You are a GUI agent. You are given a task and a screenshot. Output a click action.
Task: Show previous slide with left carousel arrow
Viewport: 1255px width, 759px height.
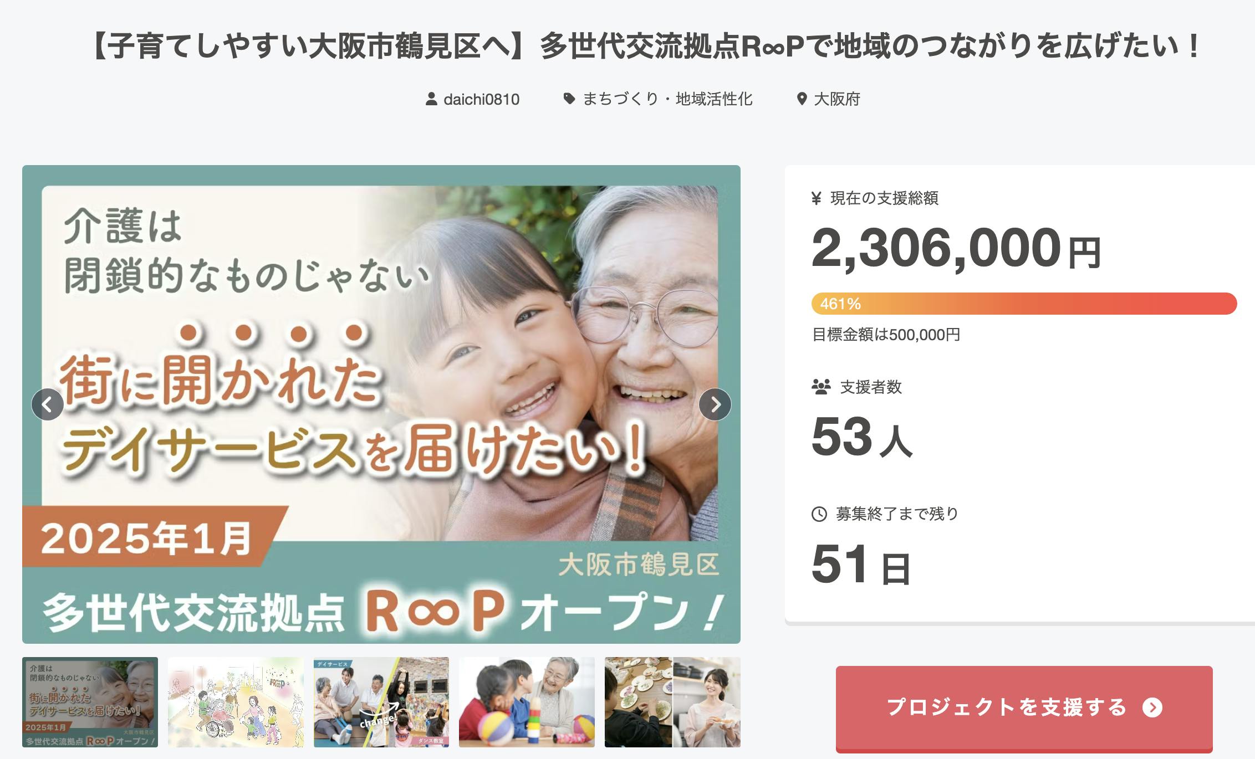pos(48,404)
